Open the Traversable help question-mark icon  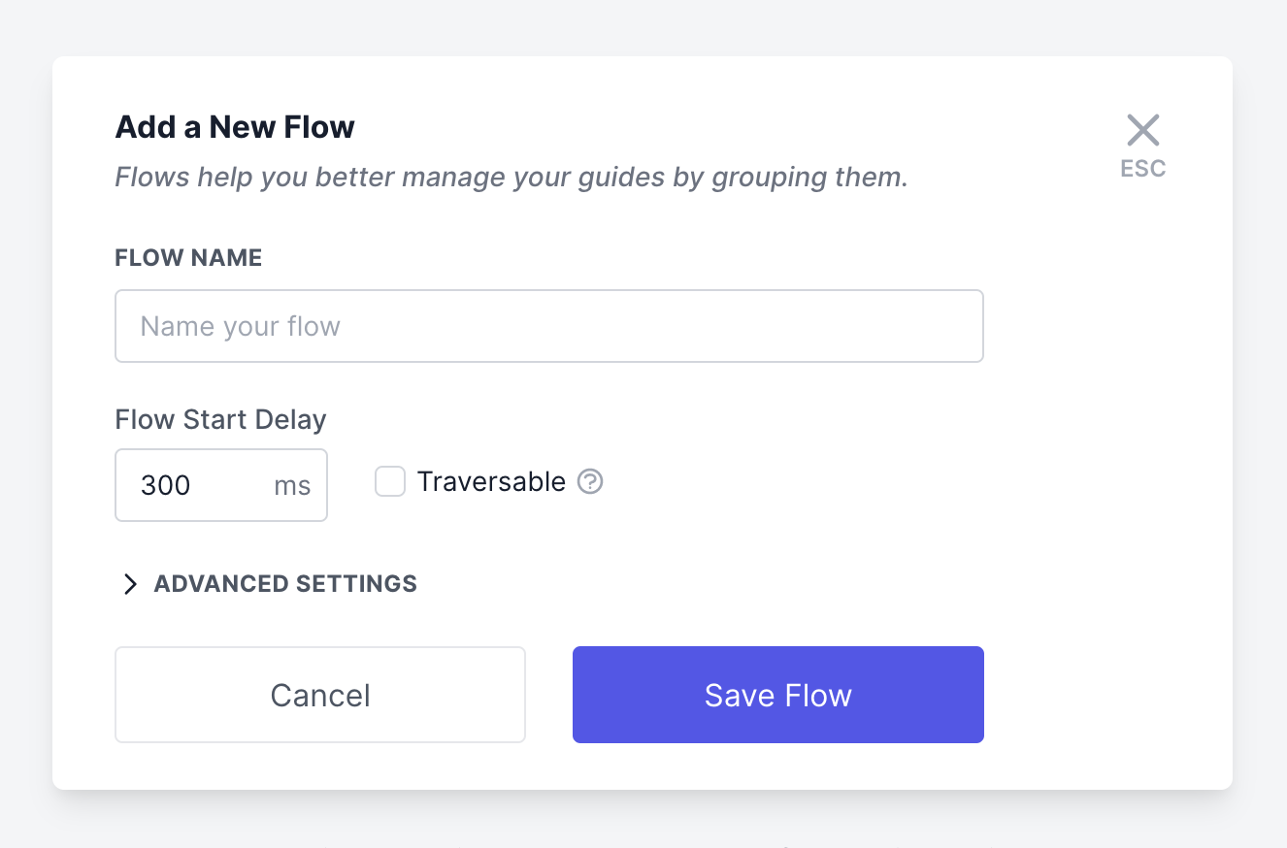[x=590, y=481]
